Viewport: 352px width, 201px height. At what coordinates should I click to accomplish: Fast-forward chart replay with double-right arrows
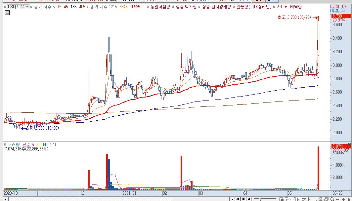(x=249, y=199)
